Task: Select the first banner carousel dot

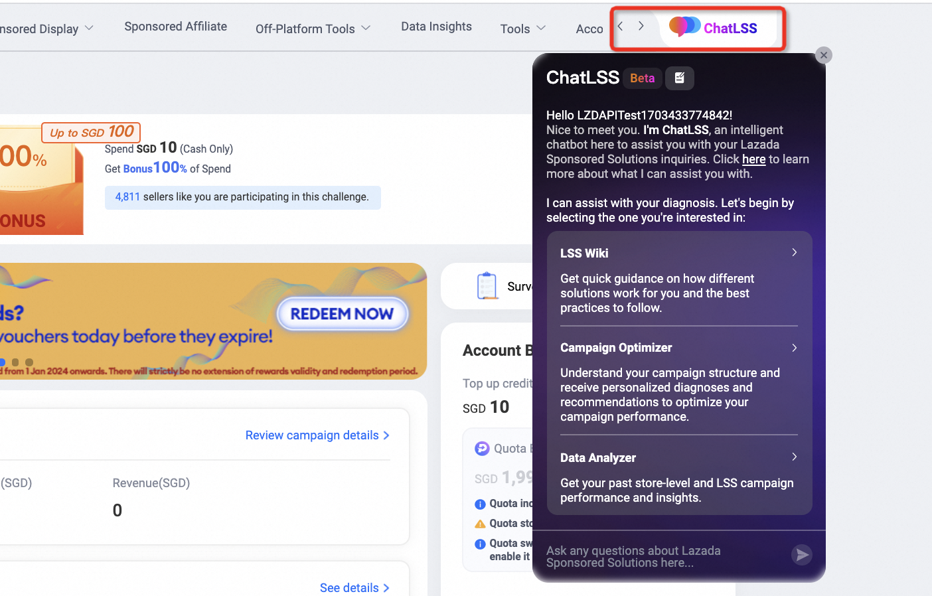Action: 3,362
